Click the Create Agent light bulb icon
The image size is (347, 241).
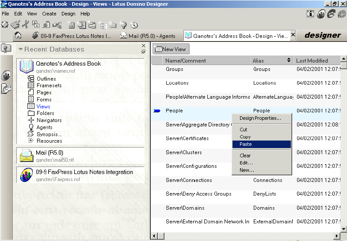[123, 25]
